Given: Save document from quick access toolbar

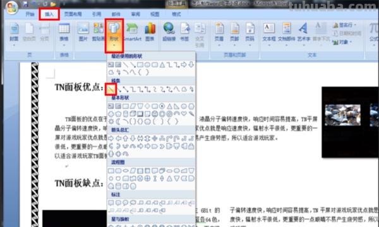Looking at the screenshot, I should (25, 4).
